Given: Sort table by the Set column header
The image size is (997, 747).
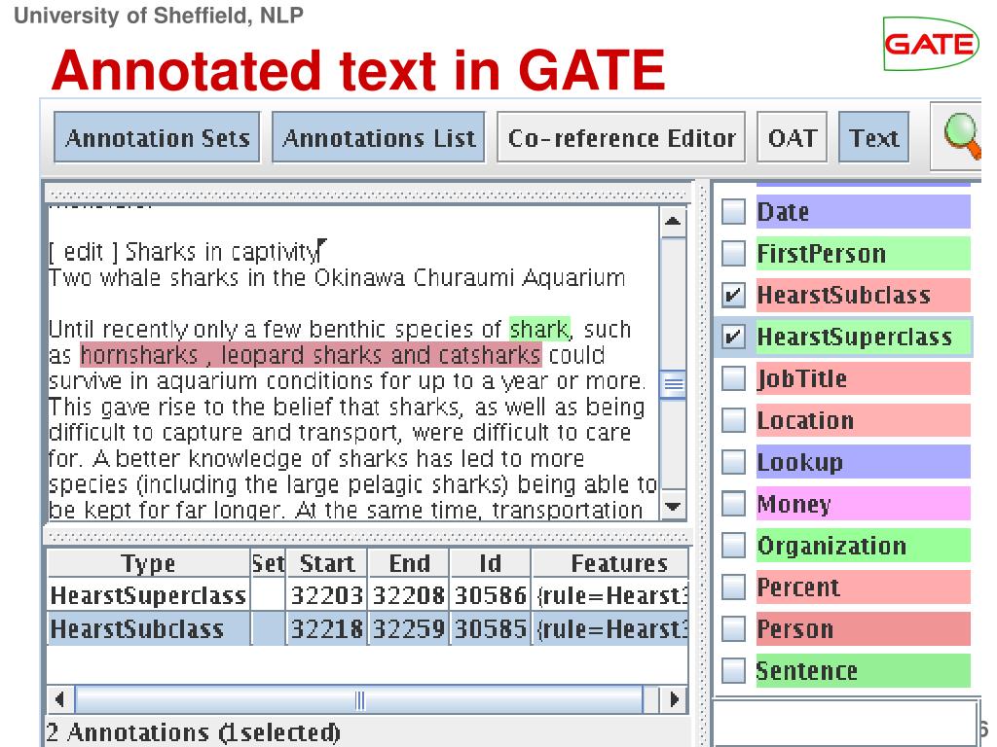Looking at the screenshot, I should coord(269,563).
